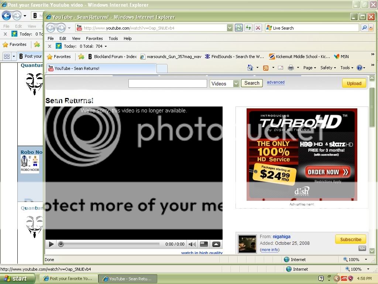Mute the video with the speaker icon

[x=192, y=244]
